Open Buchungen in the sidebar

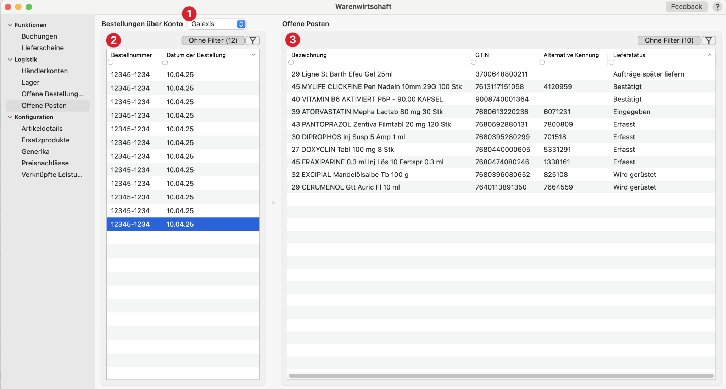tap(39, 36)
